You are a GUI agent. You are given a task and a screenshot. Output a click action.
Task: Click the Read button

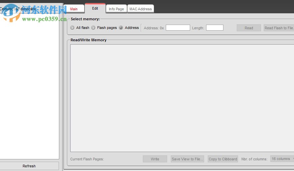[249, 28]
